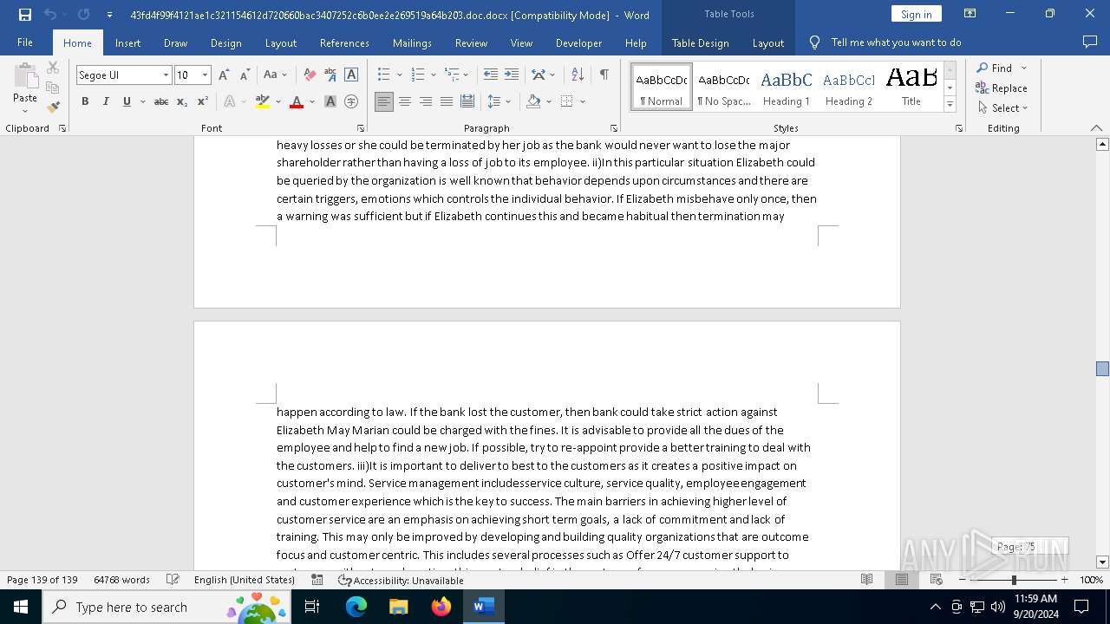Align paragraph text to the right

[x=426, y=101]
